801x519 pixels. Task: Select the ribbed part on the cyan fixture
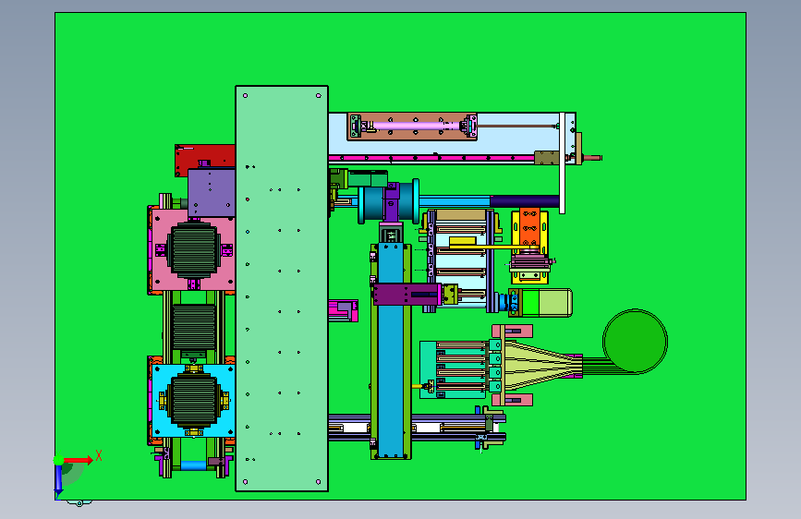coord(194,401)
